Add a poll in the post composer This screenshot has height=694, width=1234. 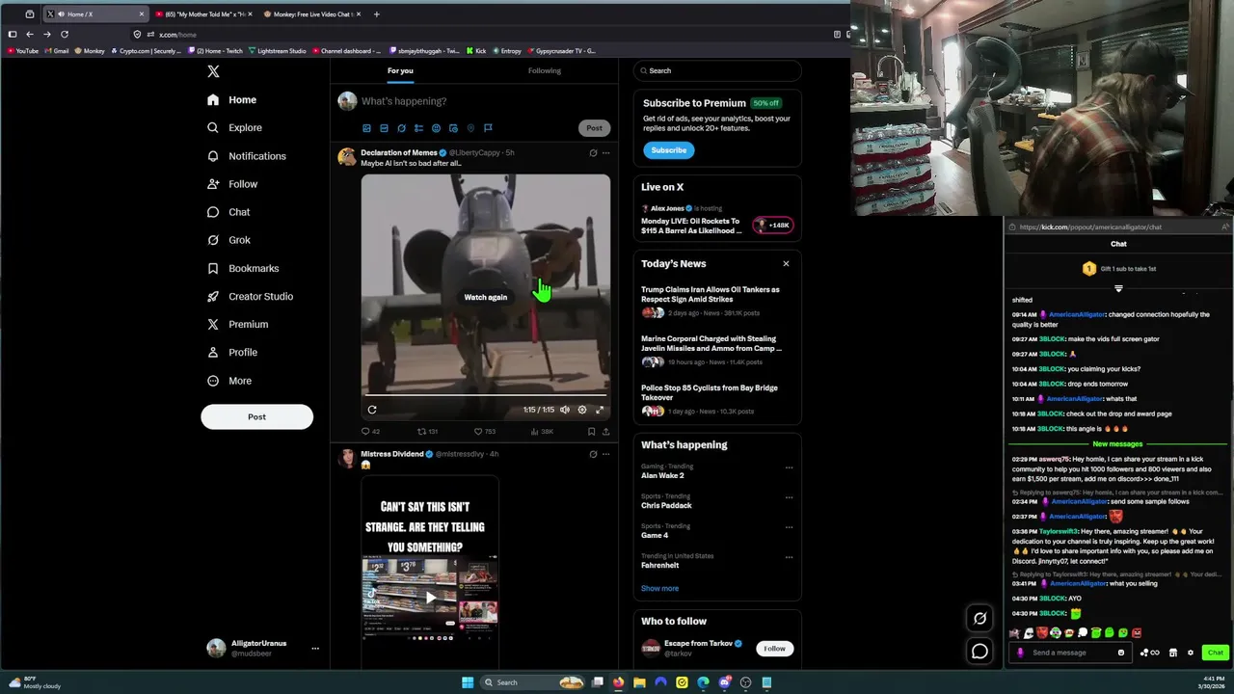(x=418, y=128)
